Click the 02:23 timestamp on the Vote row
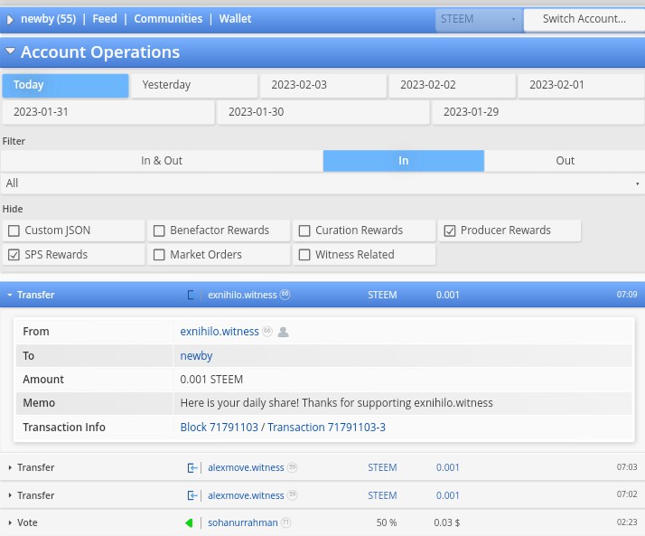 click(x=627, y=522)
